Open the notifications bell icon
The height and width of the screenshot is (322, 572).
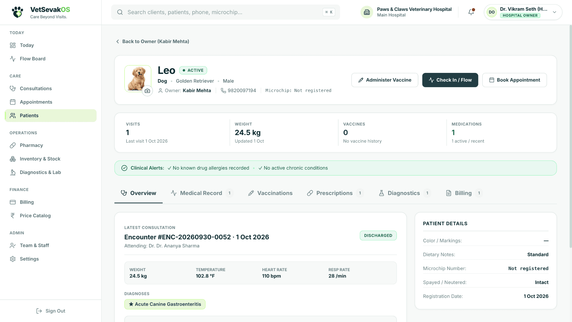tap(471, 12)
